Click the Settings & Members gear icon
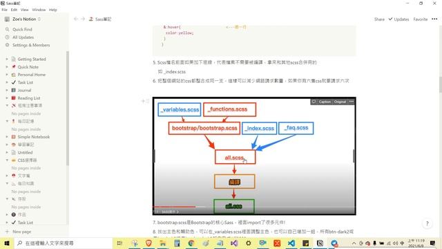The image size is (442, 249). point(8,45)
